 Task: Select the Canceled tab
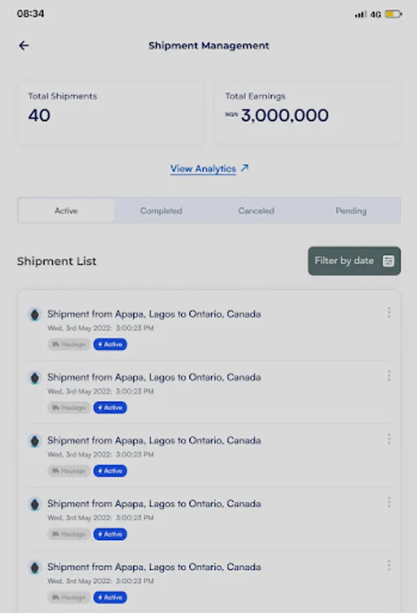256,211
